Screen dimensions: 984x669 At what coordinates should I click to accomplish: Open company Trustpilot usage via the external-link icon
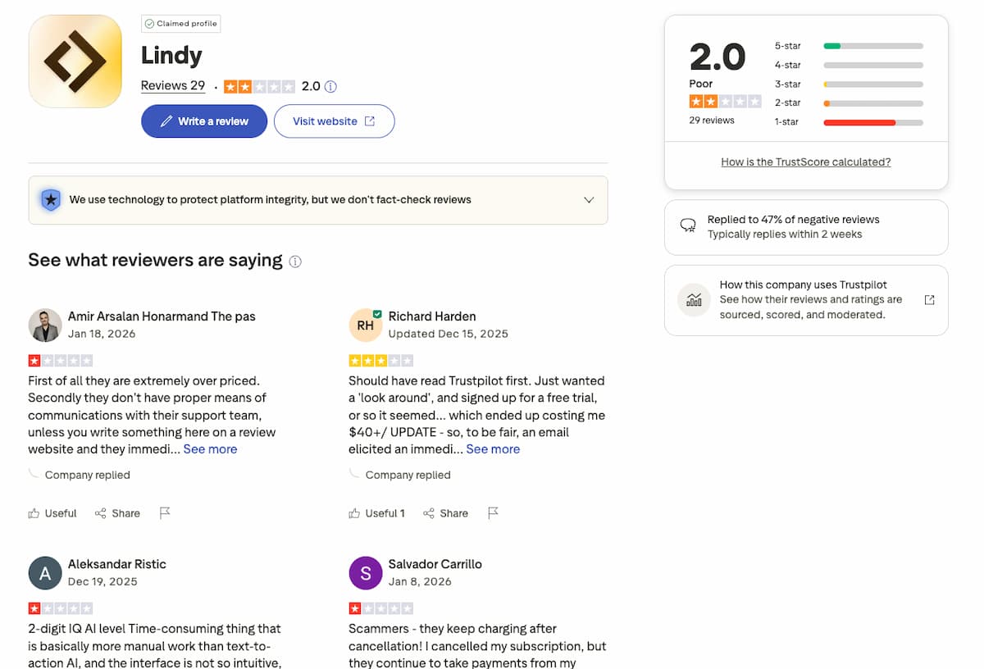coord(929,300)
